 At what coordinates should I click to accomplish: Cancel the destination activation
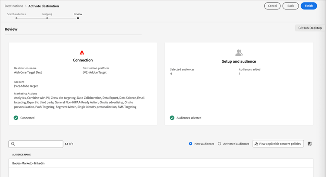pyautogui.click(x=273, y=6)
